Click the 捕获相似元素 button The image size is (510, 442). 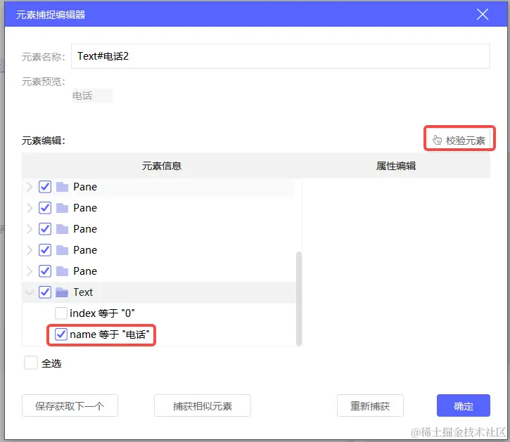[203, 405]
